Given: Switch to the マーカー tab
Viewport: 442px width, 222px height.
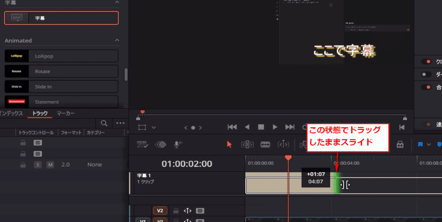Looking at the screenshot, I should 66,113.
